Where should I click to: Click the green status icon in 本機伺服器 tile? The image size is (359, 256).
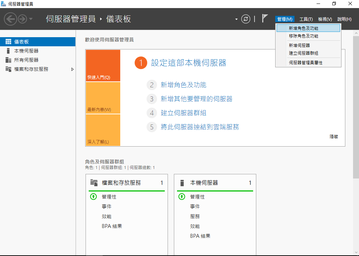pyautogui.click(x=182, y=197)
